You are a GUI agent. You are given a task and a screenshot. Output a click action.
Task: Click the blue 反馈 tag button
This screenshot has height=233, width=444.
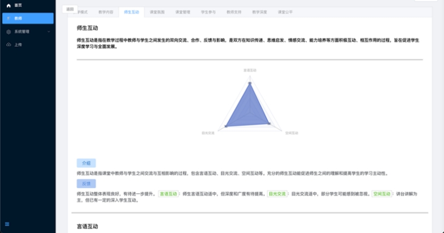tap(86, 184)
